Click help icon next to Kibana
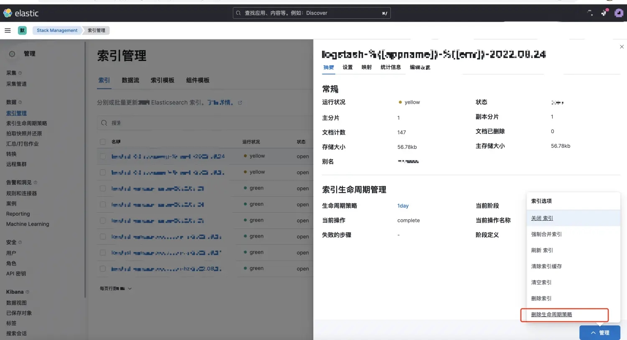The image size is (627, 340). point(28,292)
